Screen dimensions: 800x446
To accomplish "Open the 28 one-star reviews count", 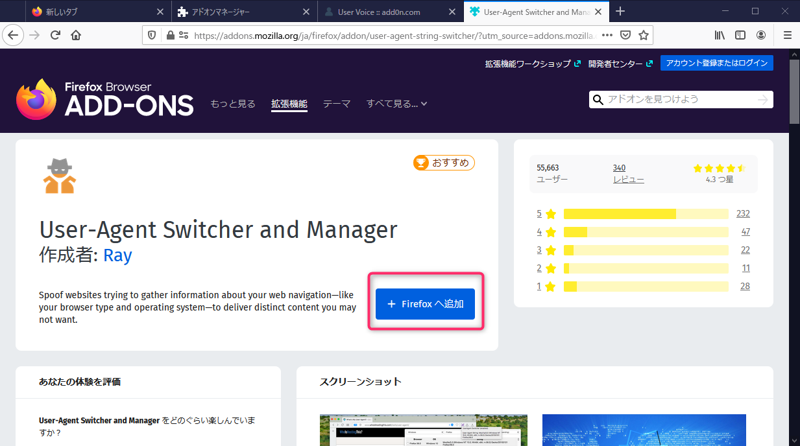I will [745, 287].
